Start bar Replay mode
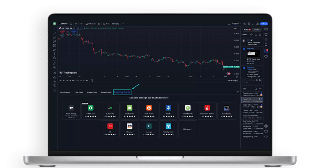Viewport: 320px width, 168px height. coord(116,24)
